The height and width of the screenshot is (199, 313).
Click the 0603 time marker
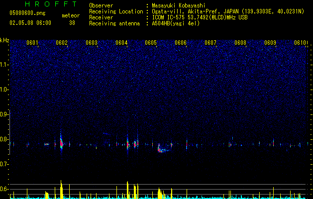[x=92, y=43]
